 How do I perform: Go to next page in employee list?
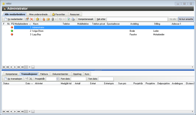pos(19,67)
